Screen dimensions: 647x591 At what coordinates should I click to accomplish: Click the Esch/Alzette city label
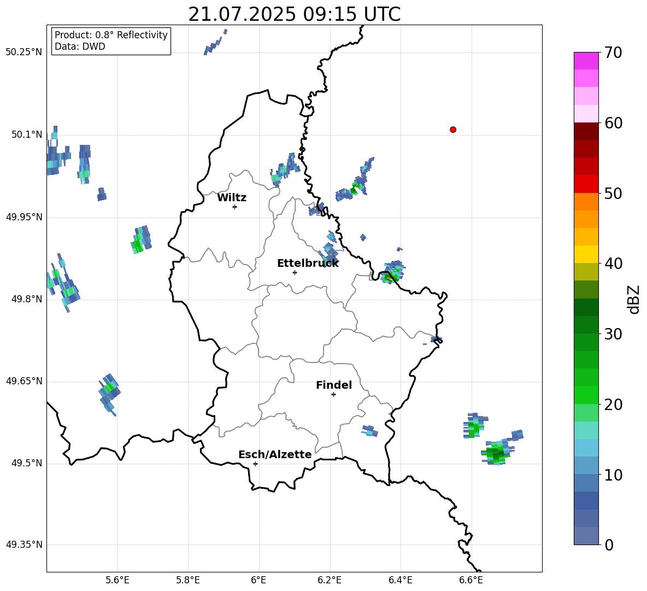[275, 454]
